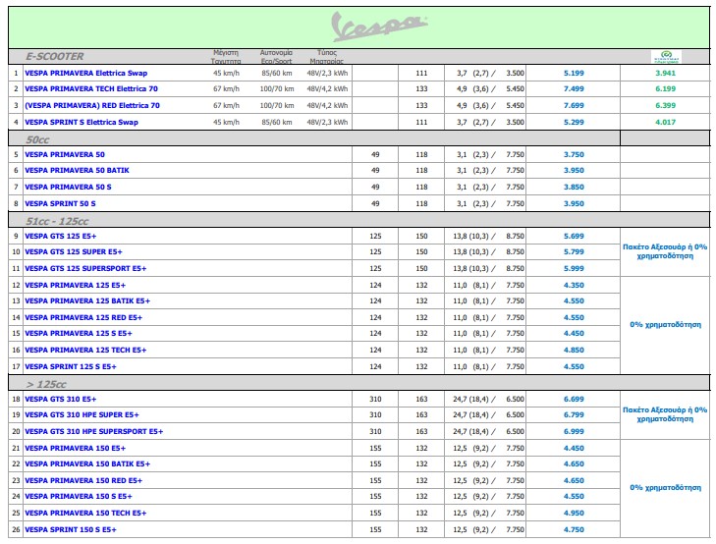This screenshot has width=716, height=544.
Task: Select VESPA PRIMAVERA Elettrica Swap row name
Action: click(85, 73)
